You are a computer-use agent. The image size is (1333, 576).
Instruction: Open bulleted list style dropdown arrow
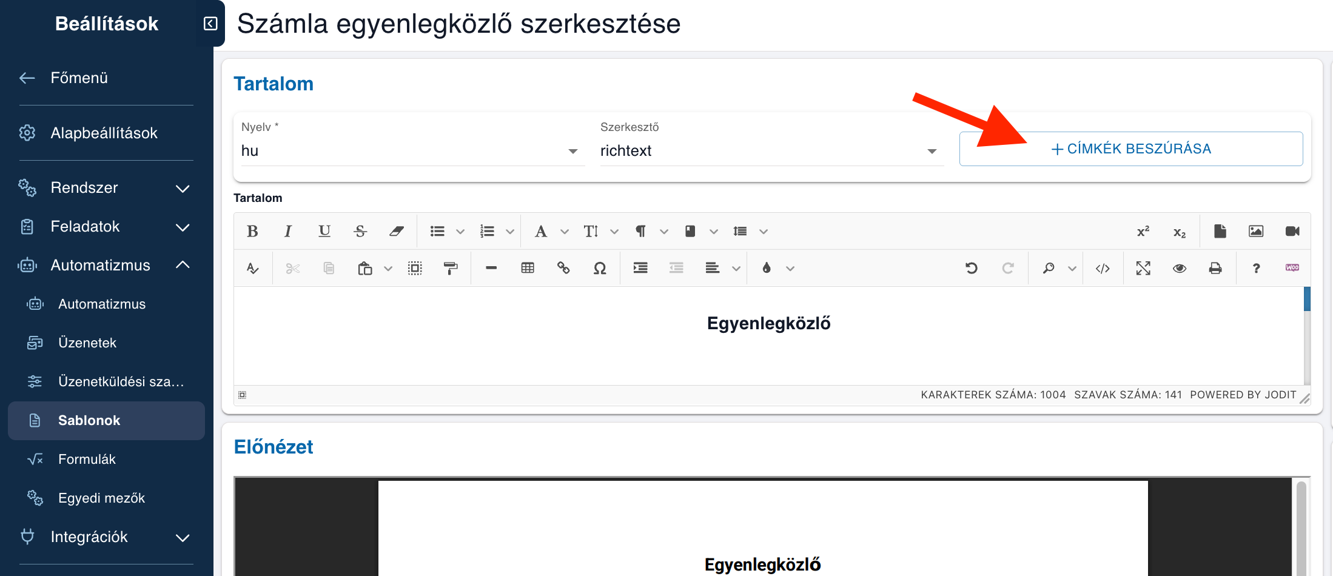tap(460, 232)
